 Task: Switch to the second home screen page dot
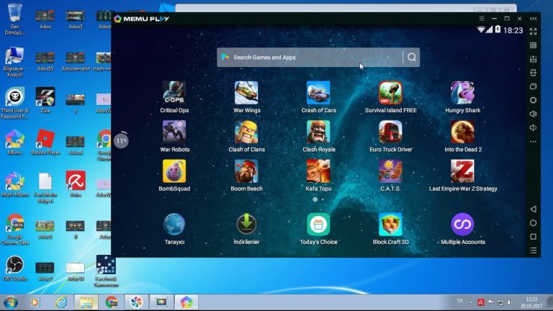tap(323, 199)
